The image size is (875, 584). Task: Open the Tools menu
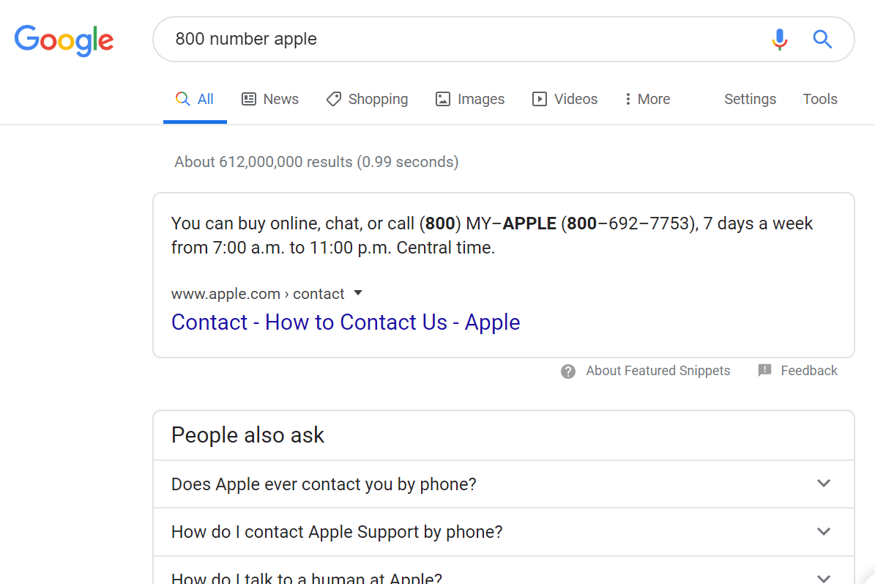[x=819, y=98]
